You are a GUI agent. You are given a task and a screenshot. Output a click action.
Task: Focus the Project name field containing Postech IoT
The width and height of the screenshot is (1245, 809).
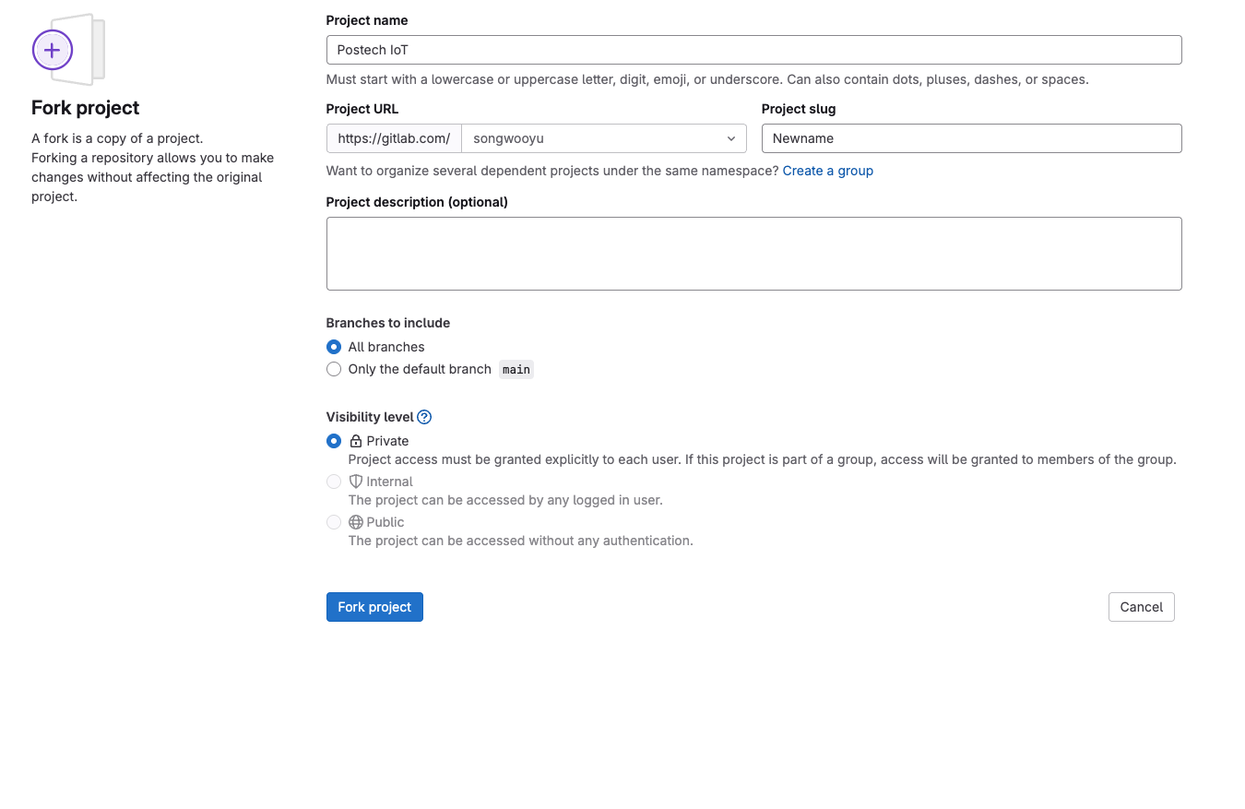tap(754, 50)
